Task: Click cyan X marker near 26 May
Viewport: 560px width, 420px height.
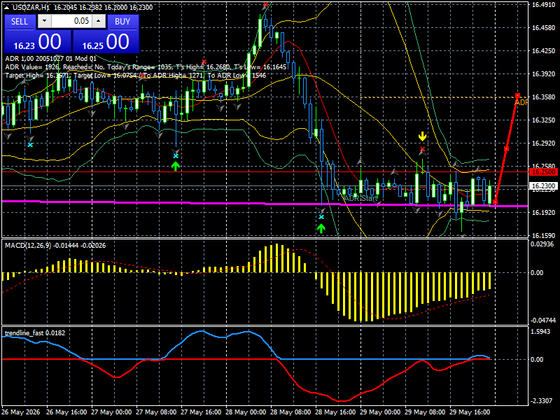Action: (30, 145)
